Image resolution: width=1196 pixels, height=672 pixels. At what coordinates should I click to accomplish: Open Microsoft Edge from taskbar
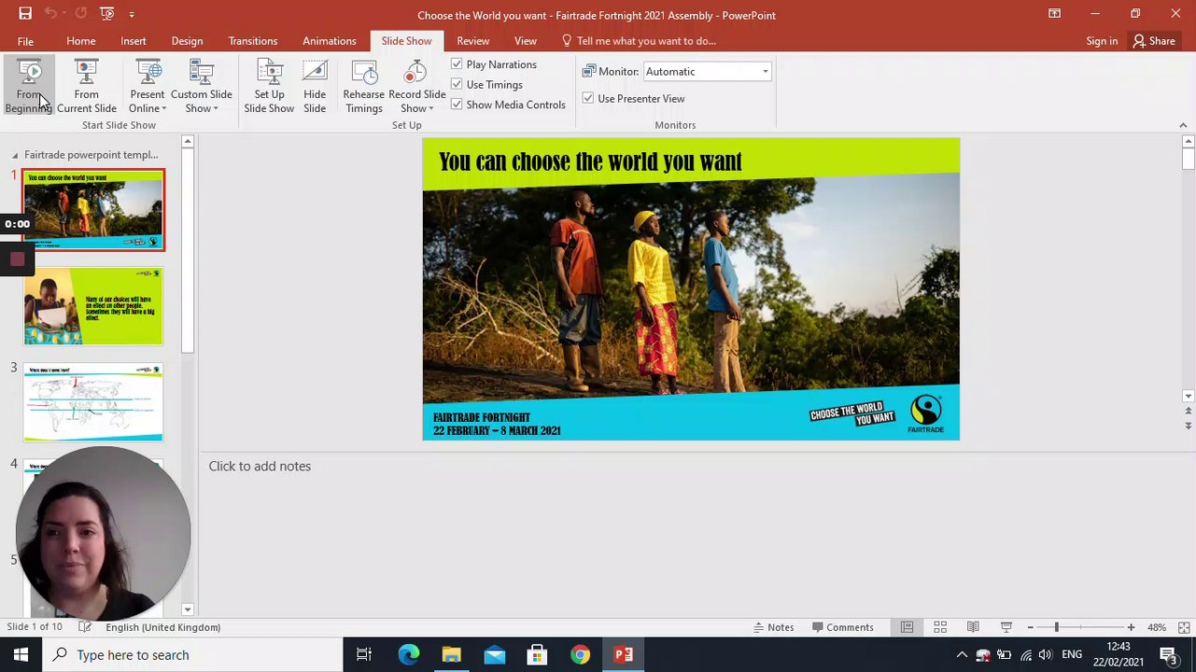click(408, 655)
